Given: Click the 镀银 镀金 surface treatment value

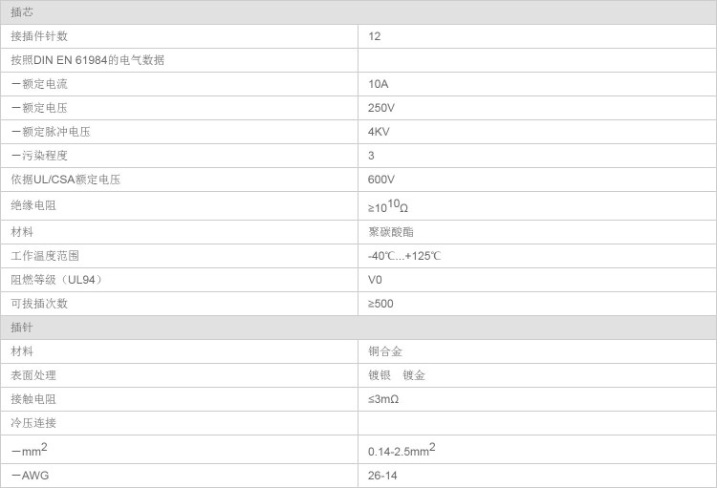Looking at the screenshot, I should [x=397, y=375].
